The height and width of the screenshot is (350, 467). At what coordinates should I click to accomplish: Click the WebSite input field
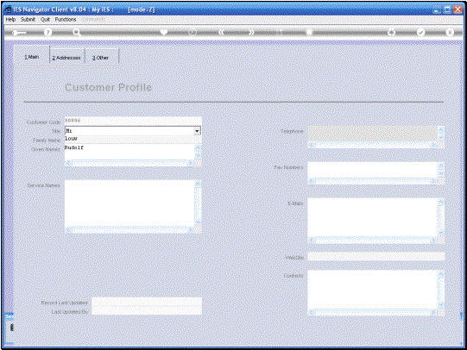coord(376,257)
